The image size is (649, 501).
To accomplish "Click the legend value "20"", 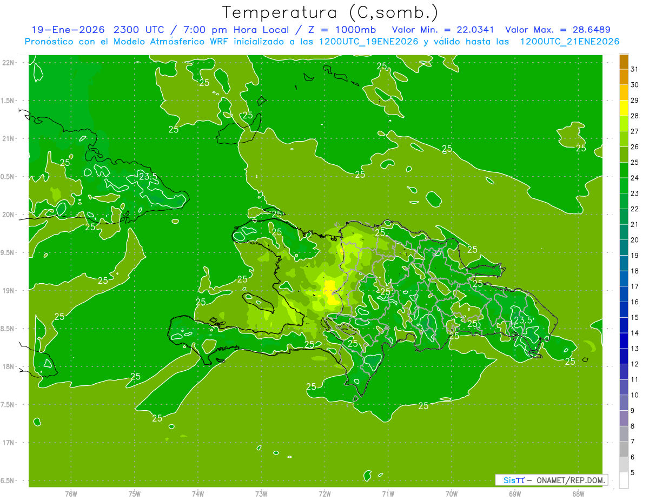I will [634, 240].
